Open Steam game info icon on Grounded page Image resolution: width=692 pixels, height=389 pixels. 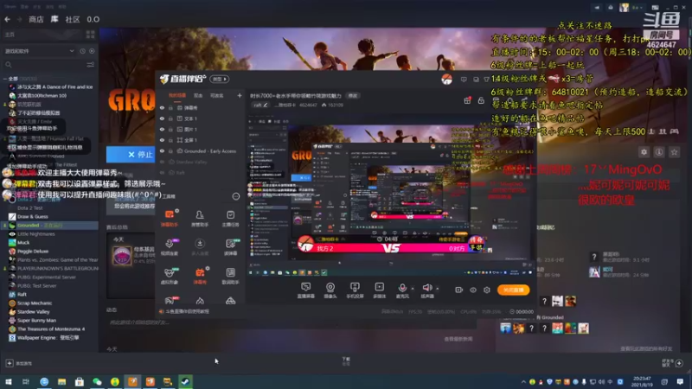coord(659,152)
